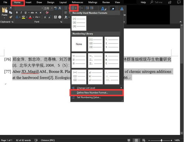Click the Read Mode view icon in status bar
Viewport: 184px width, 142px height.
point(129,140)
